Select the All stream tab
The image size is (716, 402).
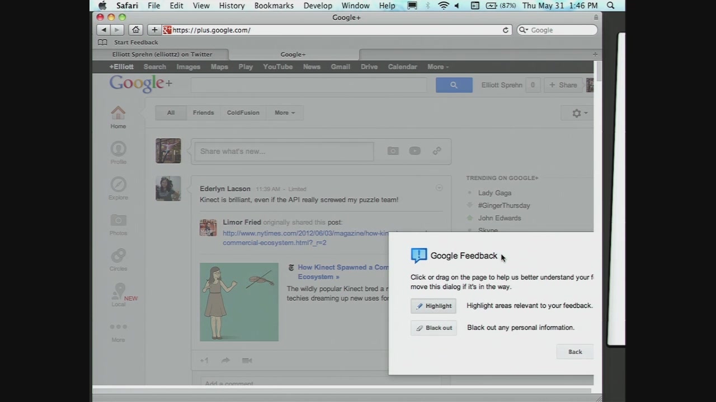(171, 113)
